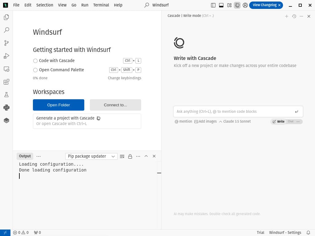Clear the Output panel contents
The height and width of the screenshot is (236, 315).
(x=122, y=156)
